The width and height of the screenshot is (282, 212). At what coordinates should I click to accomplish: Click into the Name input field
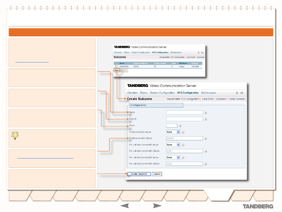184,112
